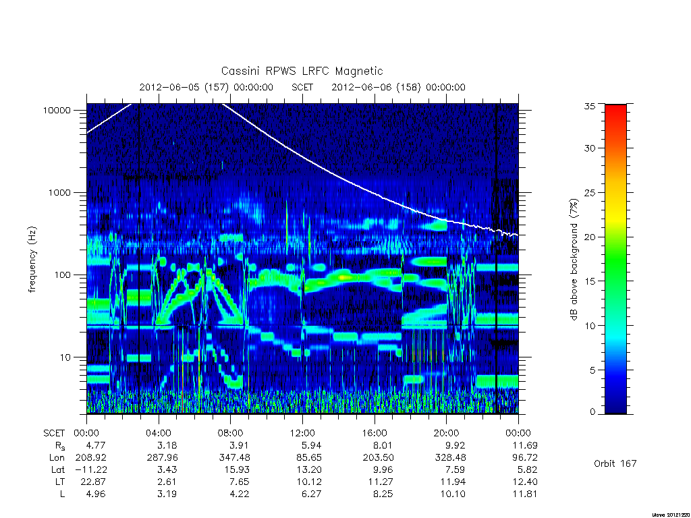Click L value 4.96
Image resolution: width=691 pixels, height=518 pixels.
click(96, 494)
